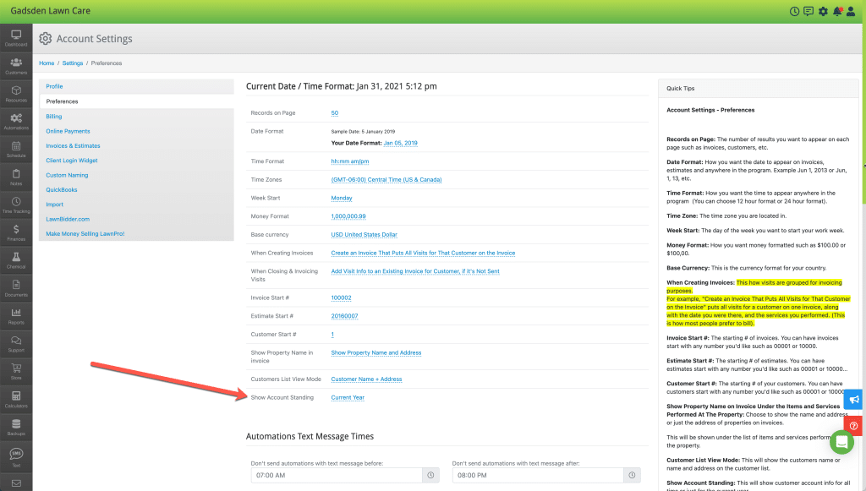Screen dimensions: 866x491
Task: Open the Calculators sidebar icon
Action: (x=16, y=398)
